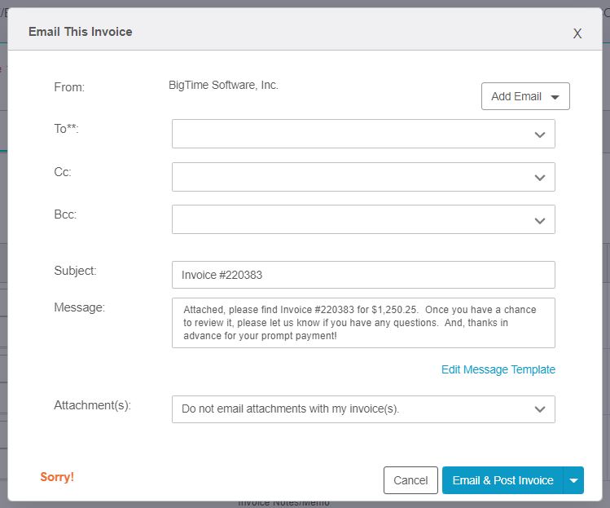Viewport: 610px width, 508px height.
Task: Expand the Email & Post Invoice split arrow
Action: click(573, 480)
